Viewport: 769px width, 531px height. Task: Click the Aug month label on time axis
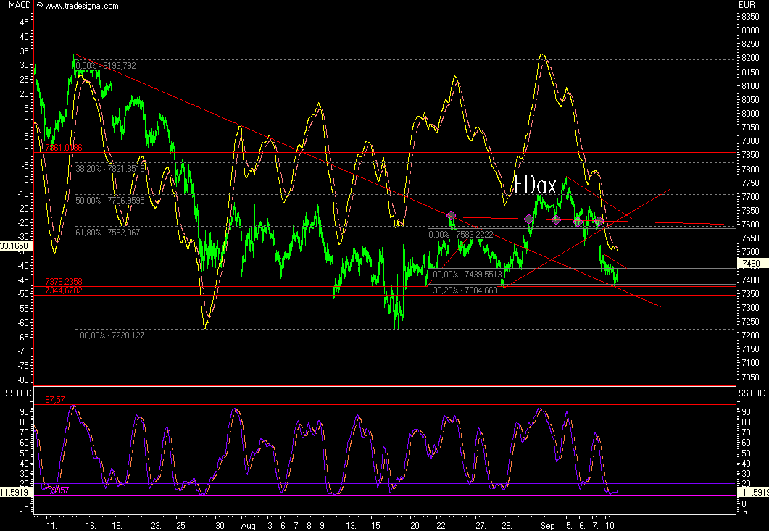[x=249, y=526]
